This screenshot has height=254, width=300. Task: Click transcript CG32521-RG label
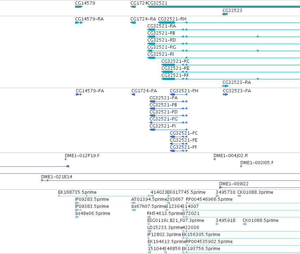(x=162, y=47)
